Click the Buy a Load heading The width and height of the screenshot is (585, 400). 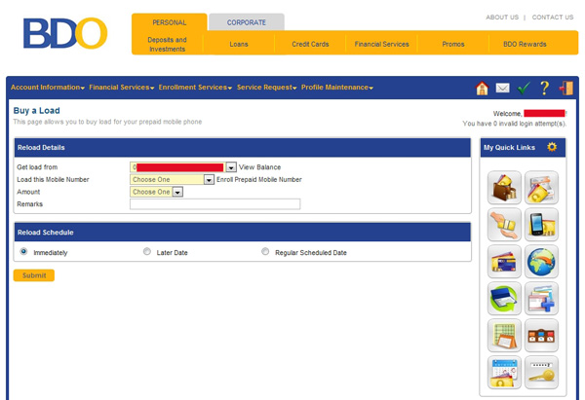37,111
